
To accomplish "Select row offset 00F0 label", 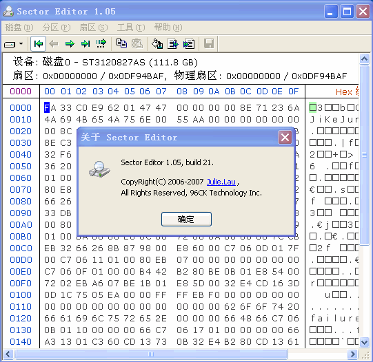I will (21, 284).
